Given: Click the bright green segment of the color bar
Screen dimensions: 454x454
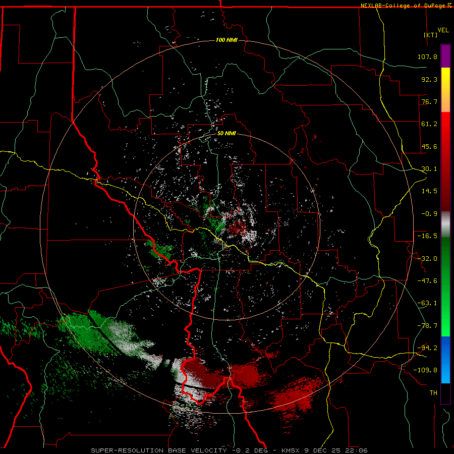Looking at the screenshot, I should pyautogui.click(x=445, y=287).
